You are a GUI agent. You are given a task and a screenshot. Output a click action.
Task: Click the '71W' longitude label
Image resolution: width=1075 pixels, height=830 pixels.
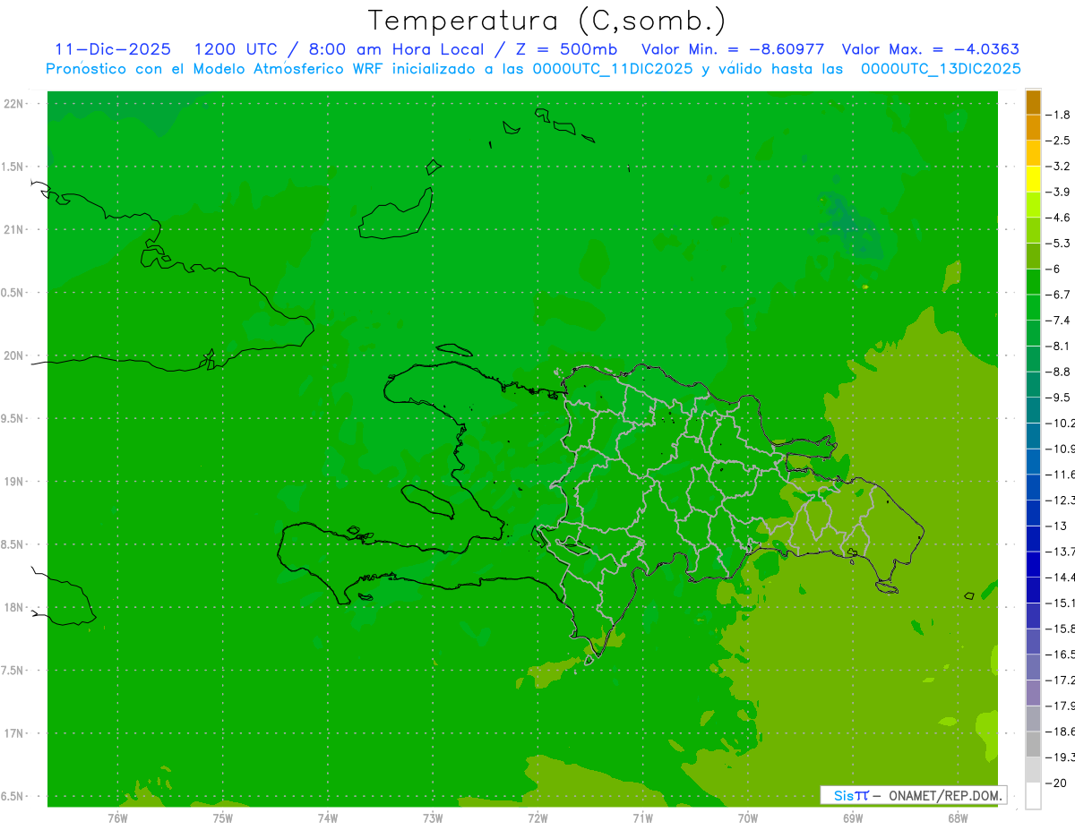point(642,817)
